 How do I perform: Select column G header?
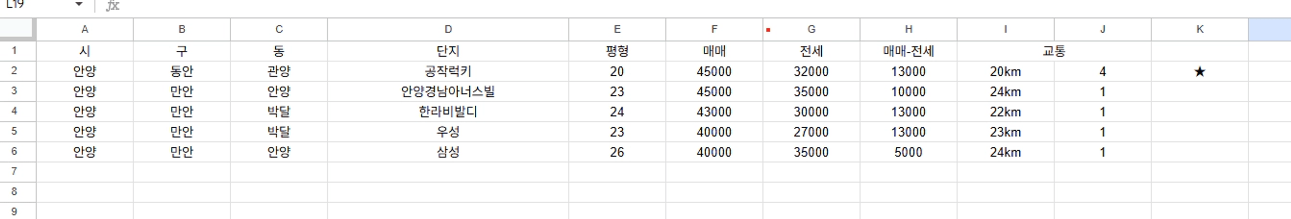(811, 30)
